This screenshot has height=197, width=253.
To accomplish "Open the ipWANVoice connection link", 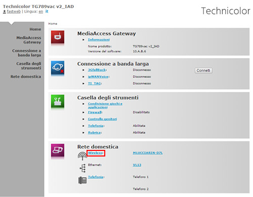I will pos(98,76).
